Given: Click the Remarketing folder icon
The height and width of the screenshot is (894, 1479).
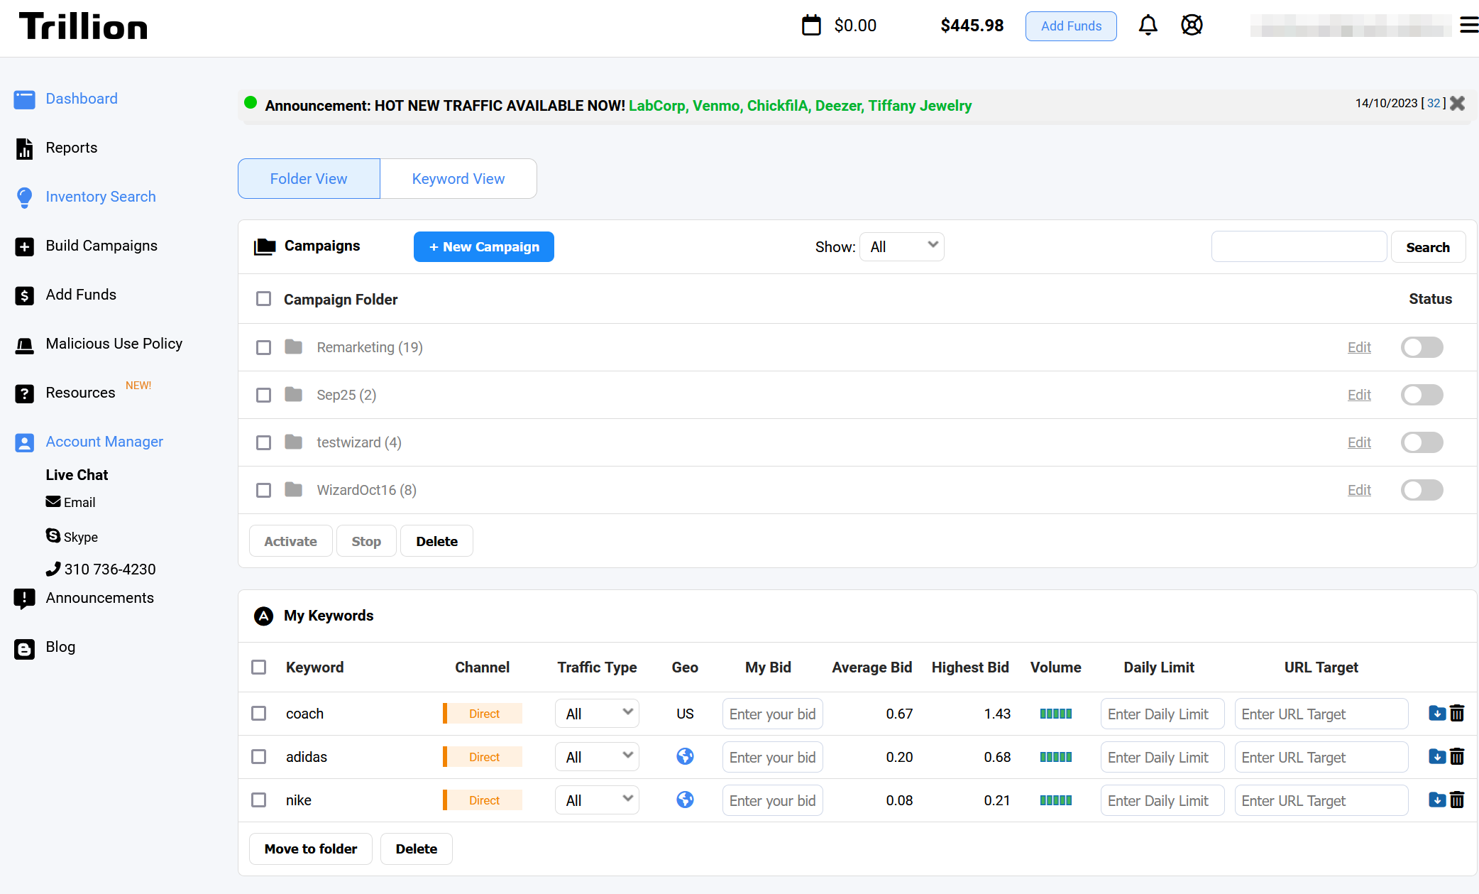Looking at the screenshot, I should click(x=293, y=347).
